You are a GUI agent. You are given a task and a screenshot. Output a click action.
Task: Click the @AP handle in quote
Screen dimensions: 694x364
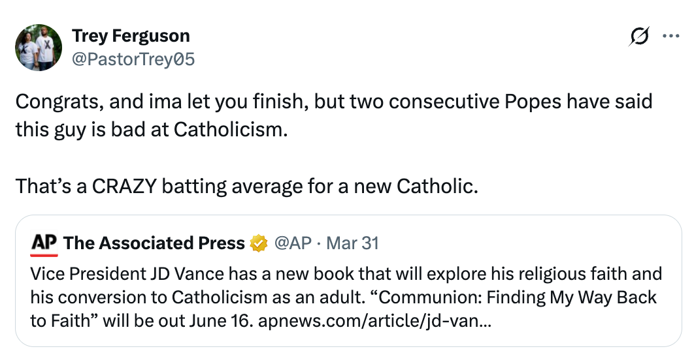click(293, 244)
